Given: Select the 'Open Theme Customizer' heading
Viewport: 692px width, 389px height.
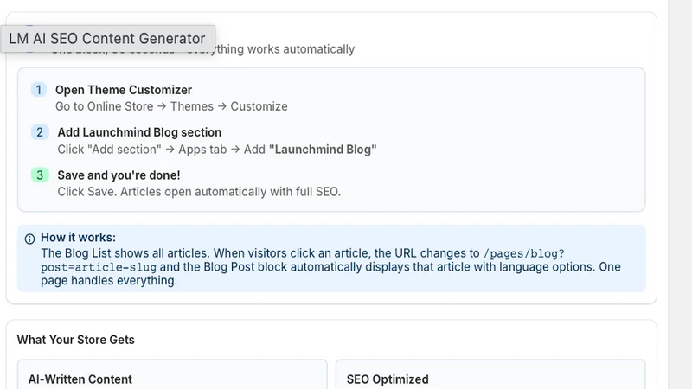Looking at the screenshot, I should pyautogui.click(x=124, y=90).
